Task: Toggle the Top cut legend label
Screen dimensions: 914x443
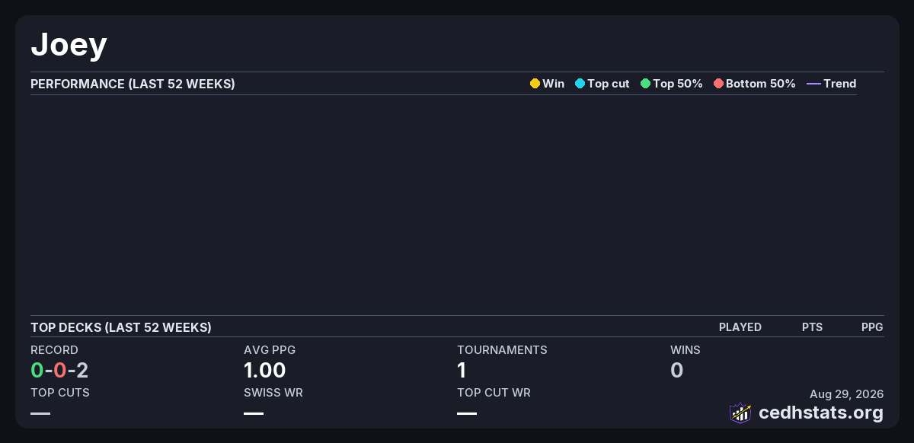Action: pyautogui.click(x=608, y=84)
